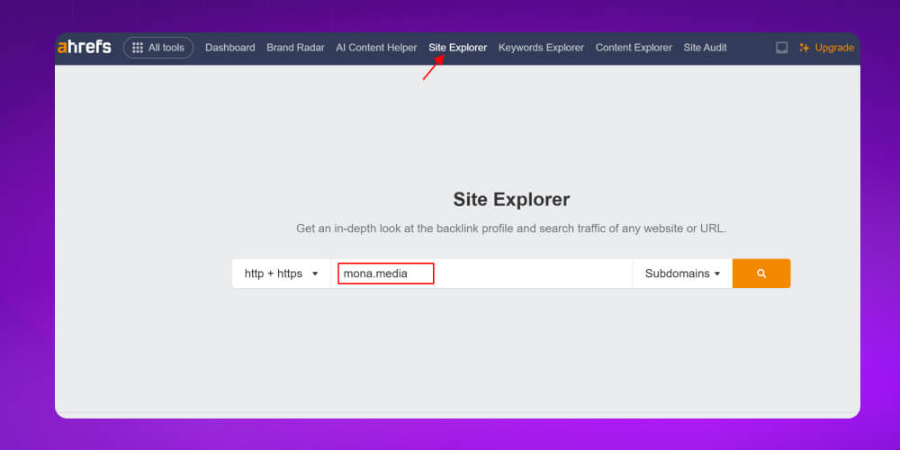Select the Site Explorer tab
This screenshot has height=450, width=900.
pos(457,48)
